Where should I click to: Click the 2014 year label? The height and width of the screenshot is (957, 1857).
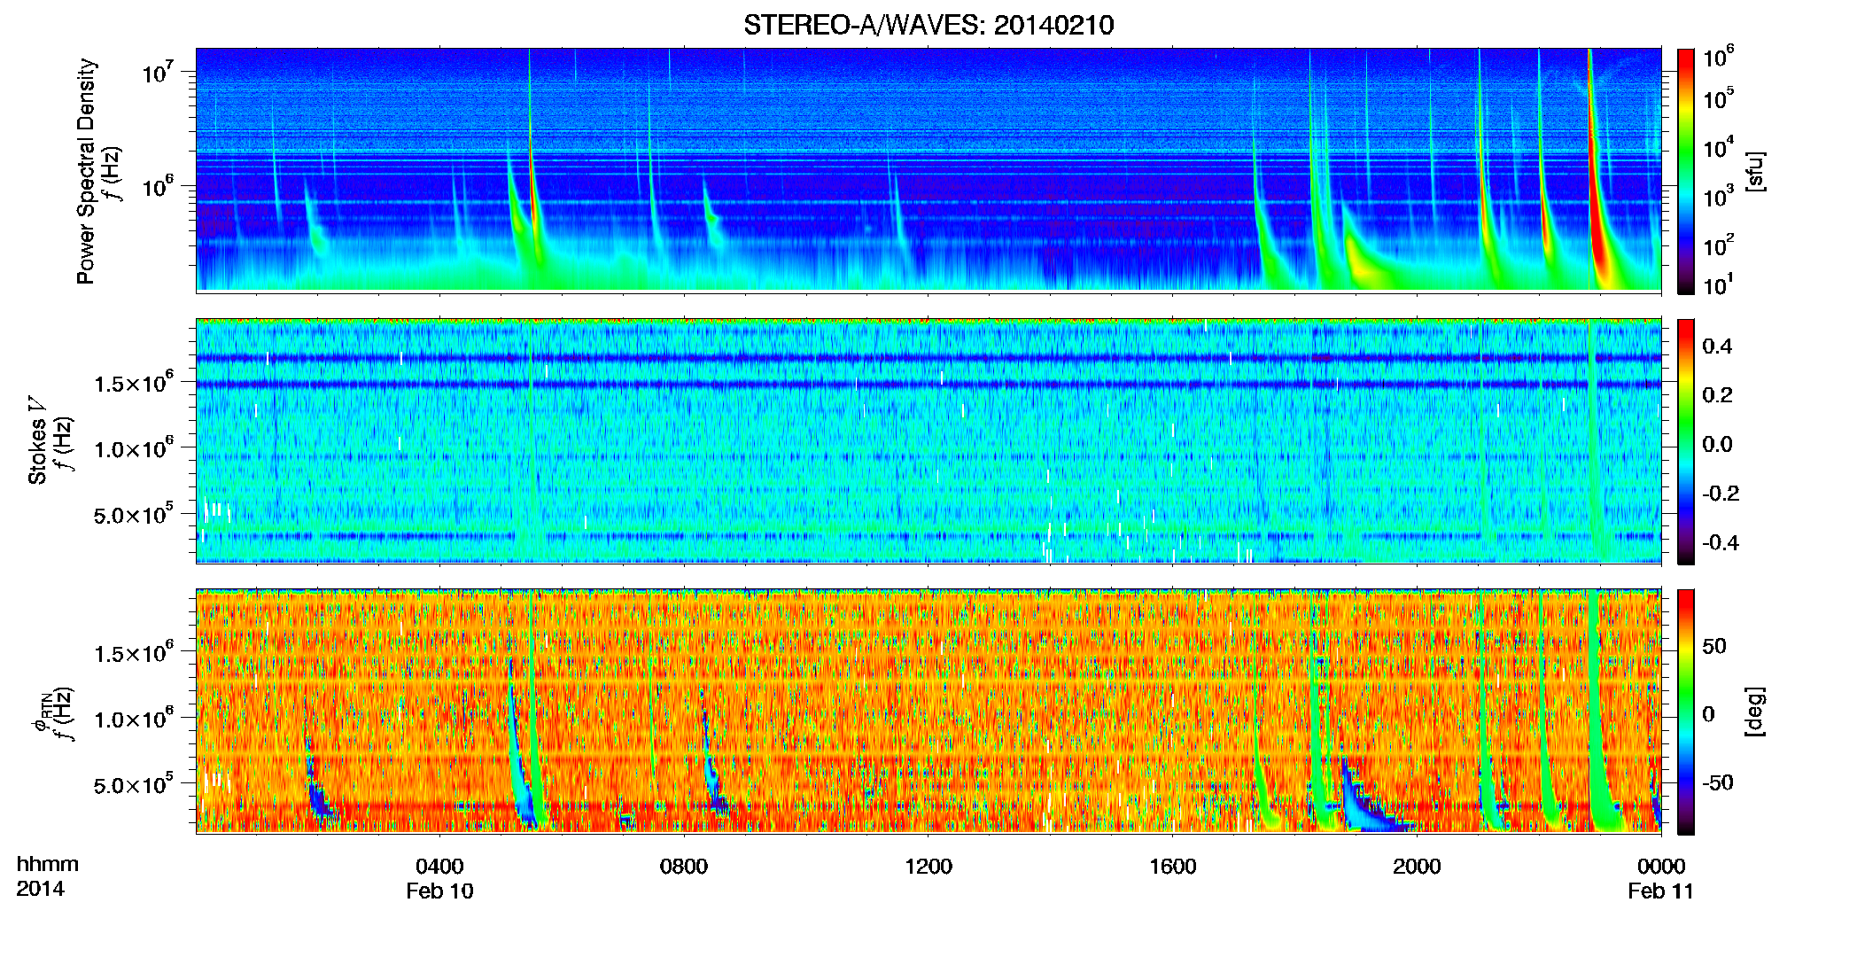(40, 889)
